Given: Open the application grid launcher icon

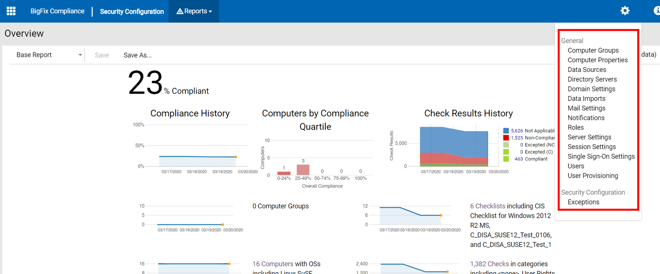Looking at the screenshot, I should [11, 11].
